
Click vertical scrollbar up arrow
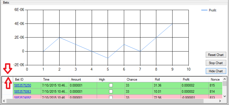225,79
